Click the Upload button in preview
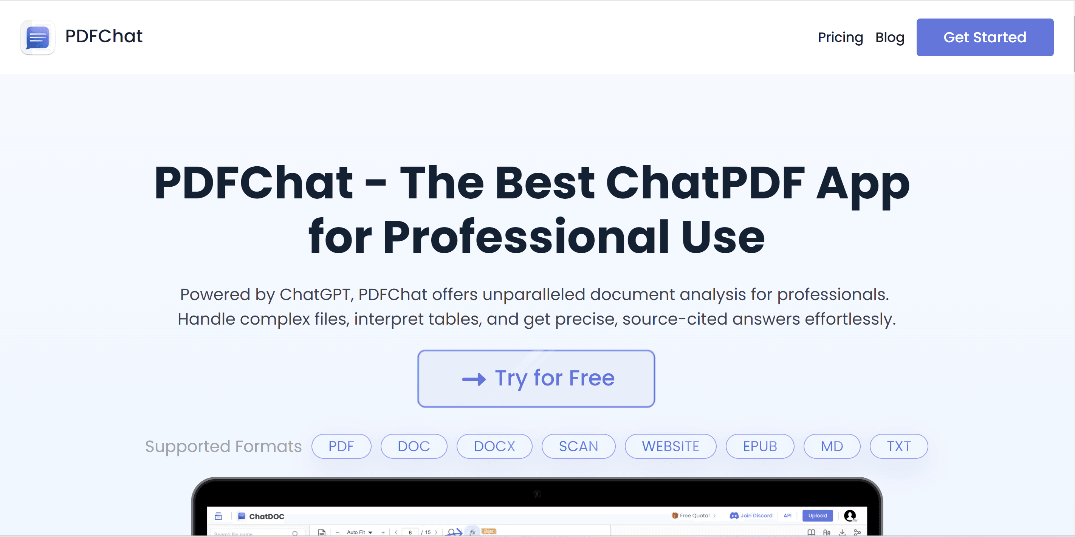Screen dimensions: 1075x537 [818, 515]
